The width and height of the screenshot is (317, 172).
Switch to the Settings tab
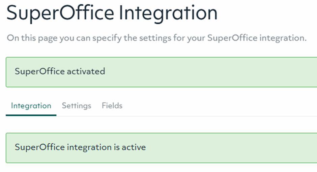tap(77, 106)
